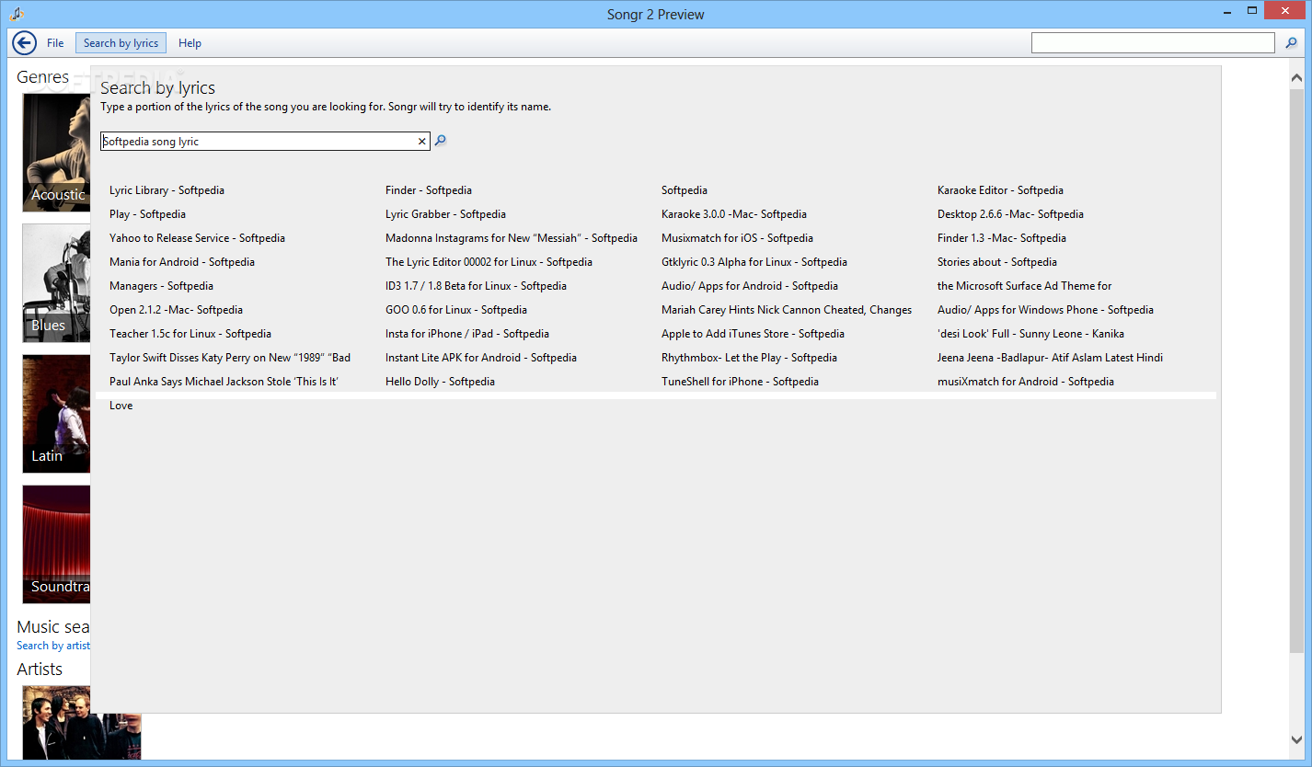
Task: Select 'desi Look Full - Sunny Leone' result
Action: (x=1030, y=334)
